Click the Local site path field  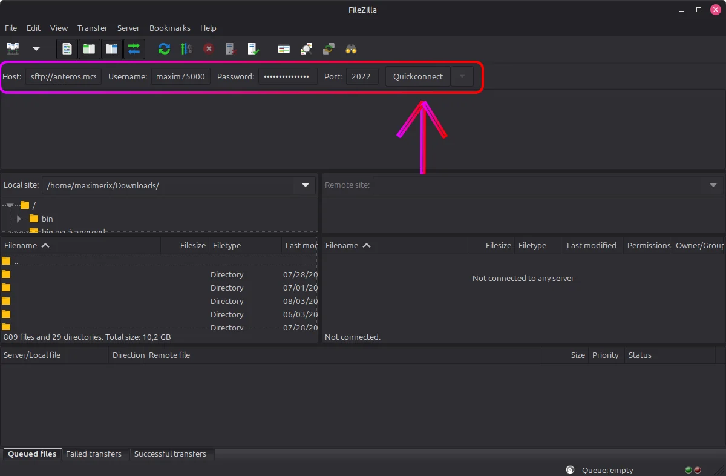tap(168, 185)
